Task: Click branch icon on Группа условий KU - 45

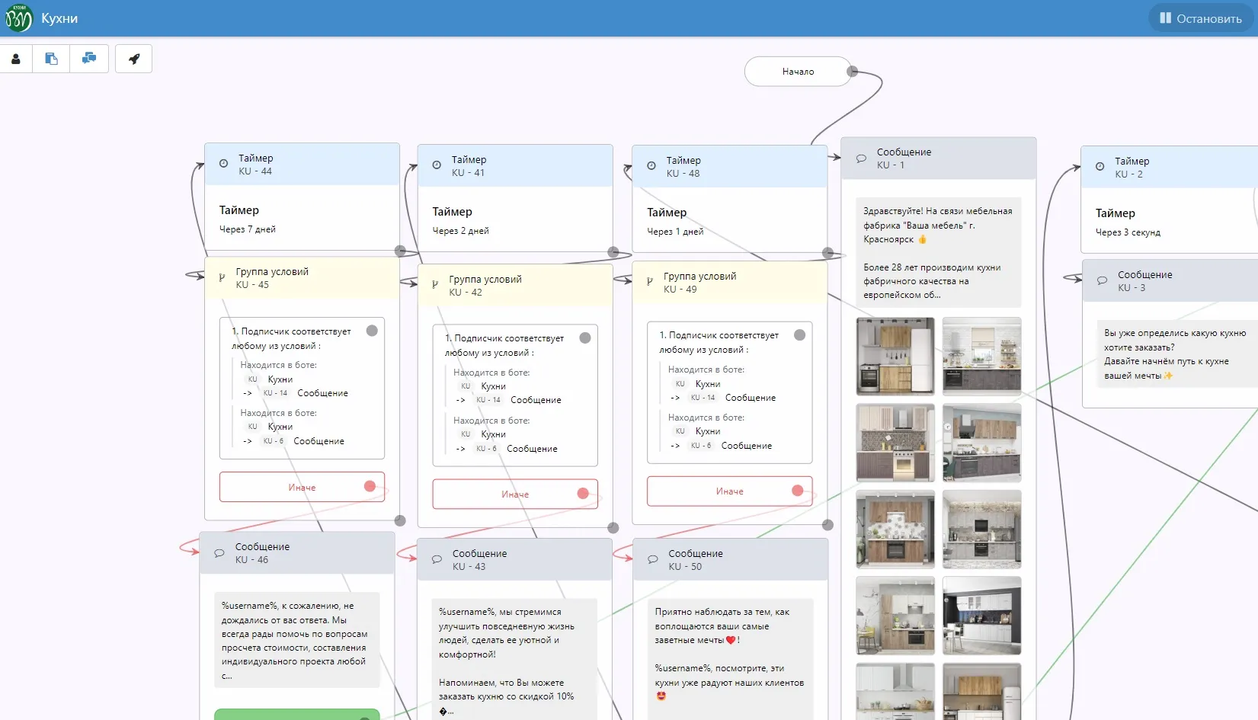Action: click(222, 278)
